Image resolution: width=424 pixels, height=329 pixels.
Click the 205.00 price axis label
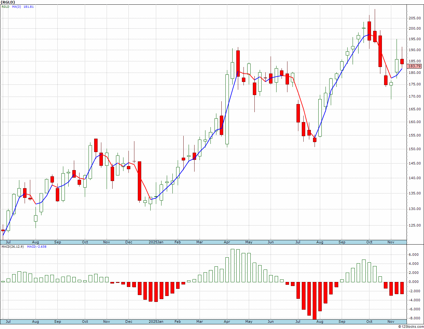click(x=415, y=18)
